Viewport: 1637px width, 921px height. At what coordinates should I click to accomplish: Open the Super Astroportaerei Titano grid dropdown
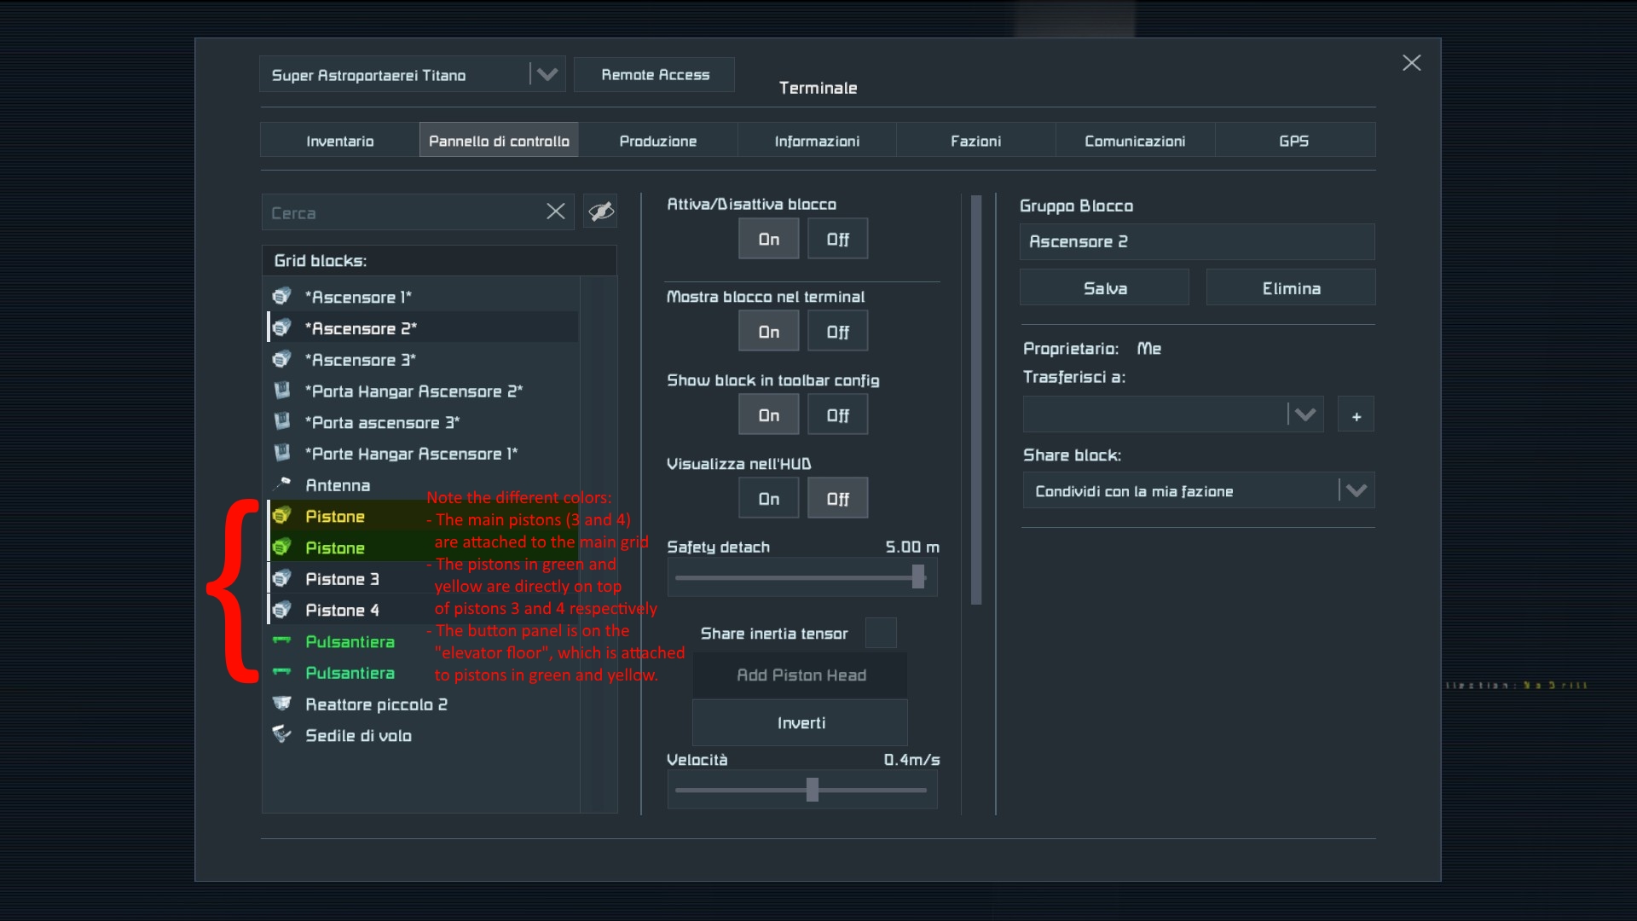[547, 75]
